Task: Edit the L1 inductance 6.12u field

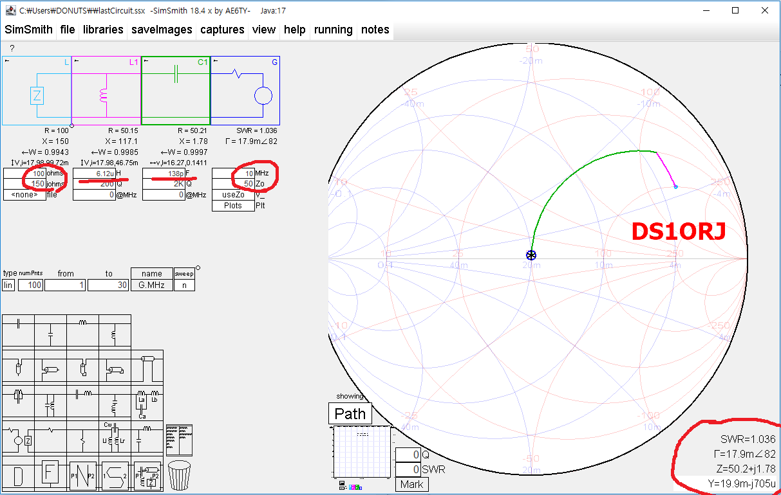Action: [x=94, y=174]
